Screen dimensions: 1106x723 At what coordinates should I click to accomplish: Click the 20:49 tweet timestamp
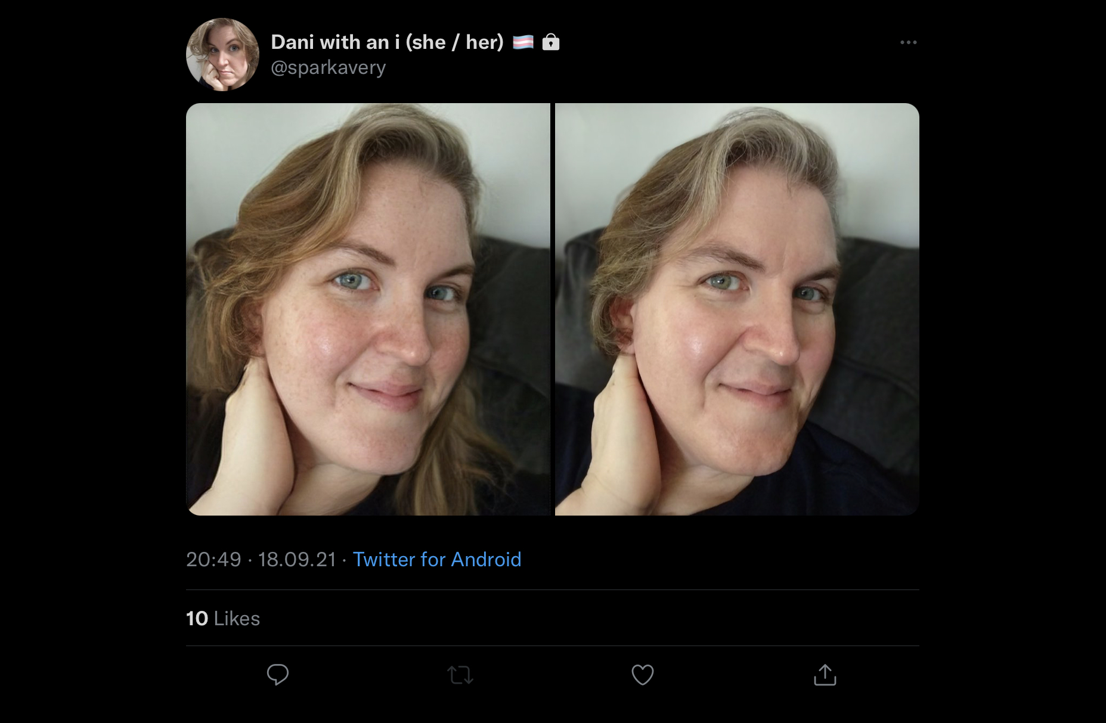point(213,560)
